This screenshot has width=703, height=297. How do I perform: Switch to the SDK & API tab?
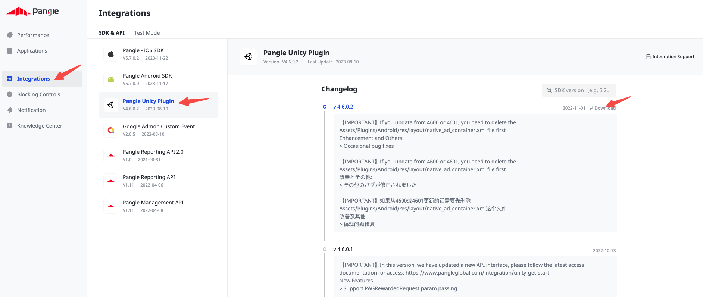(x=112, y=33)
